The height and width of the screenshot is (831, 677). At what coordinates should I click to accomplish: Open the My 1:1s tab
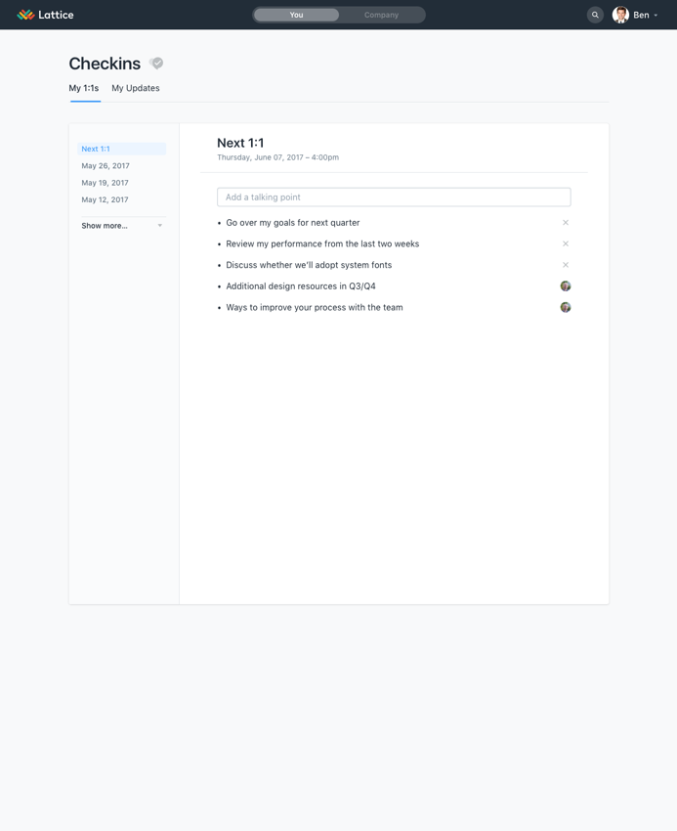pyautogui.click(x=84, y=88)
